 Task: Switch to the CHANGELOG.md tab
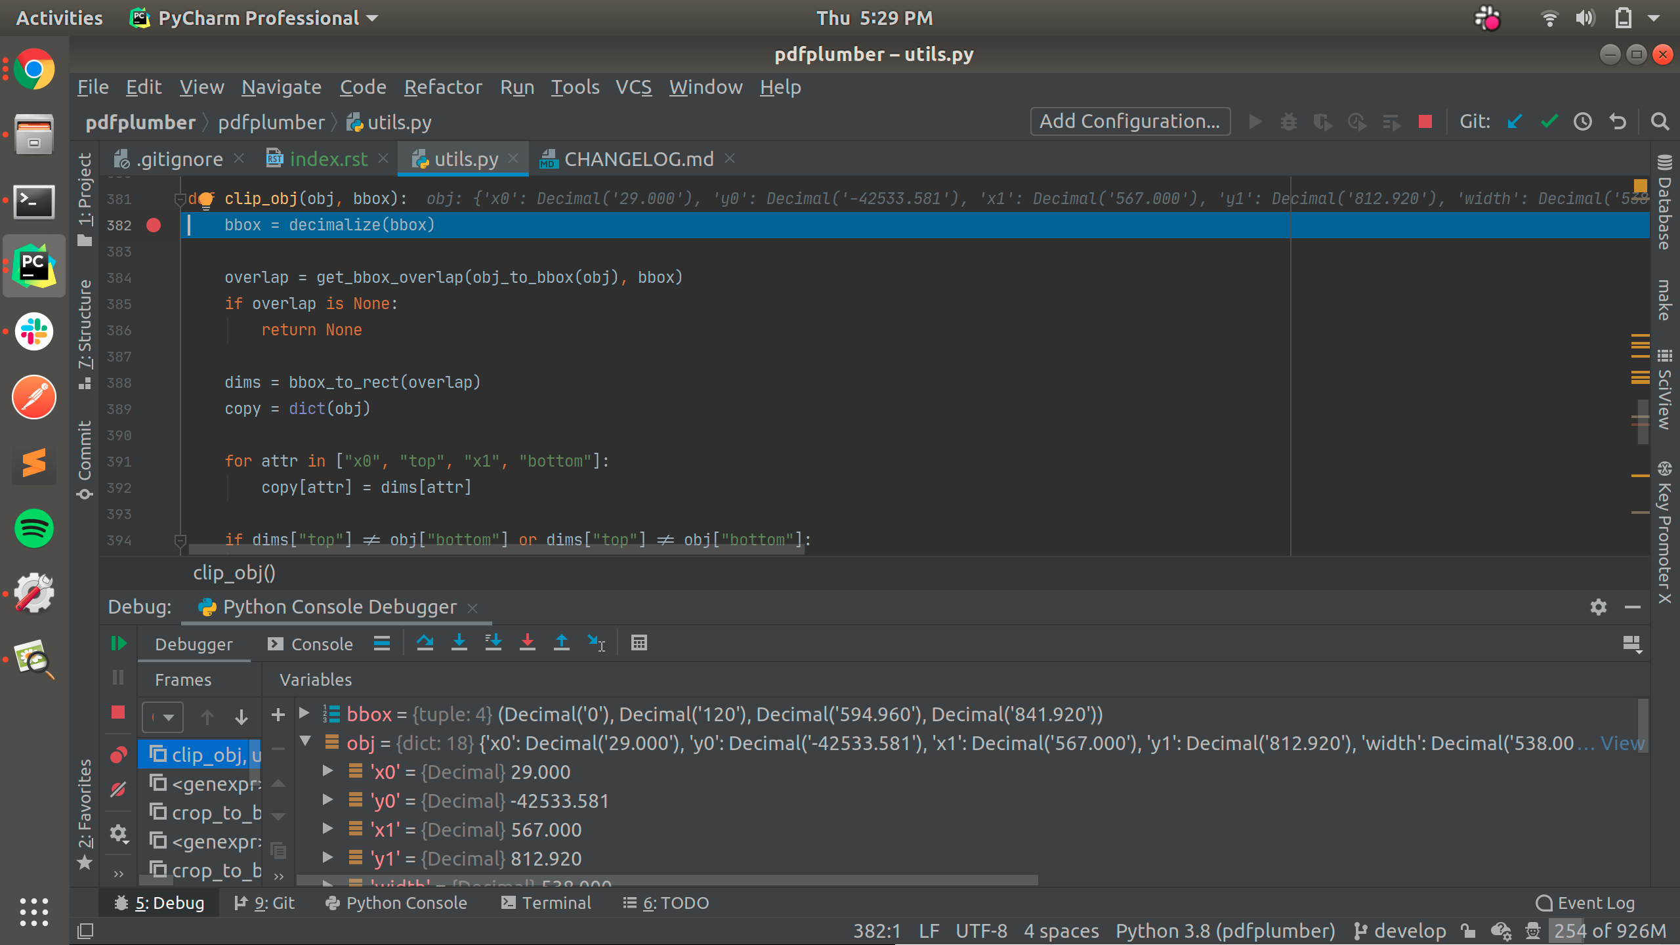click(637, 159)
